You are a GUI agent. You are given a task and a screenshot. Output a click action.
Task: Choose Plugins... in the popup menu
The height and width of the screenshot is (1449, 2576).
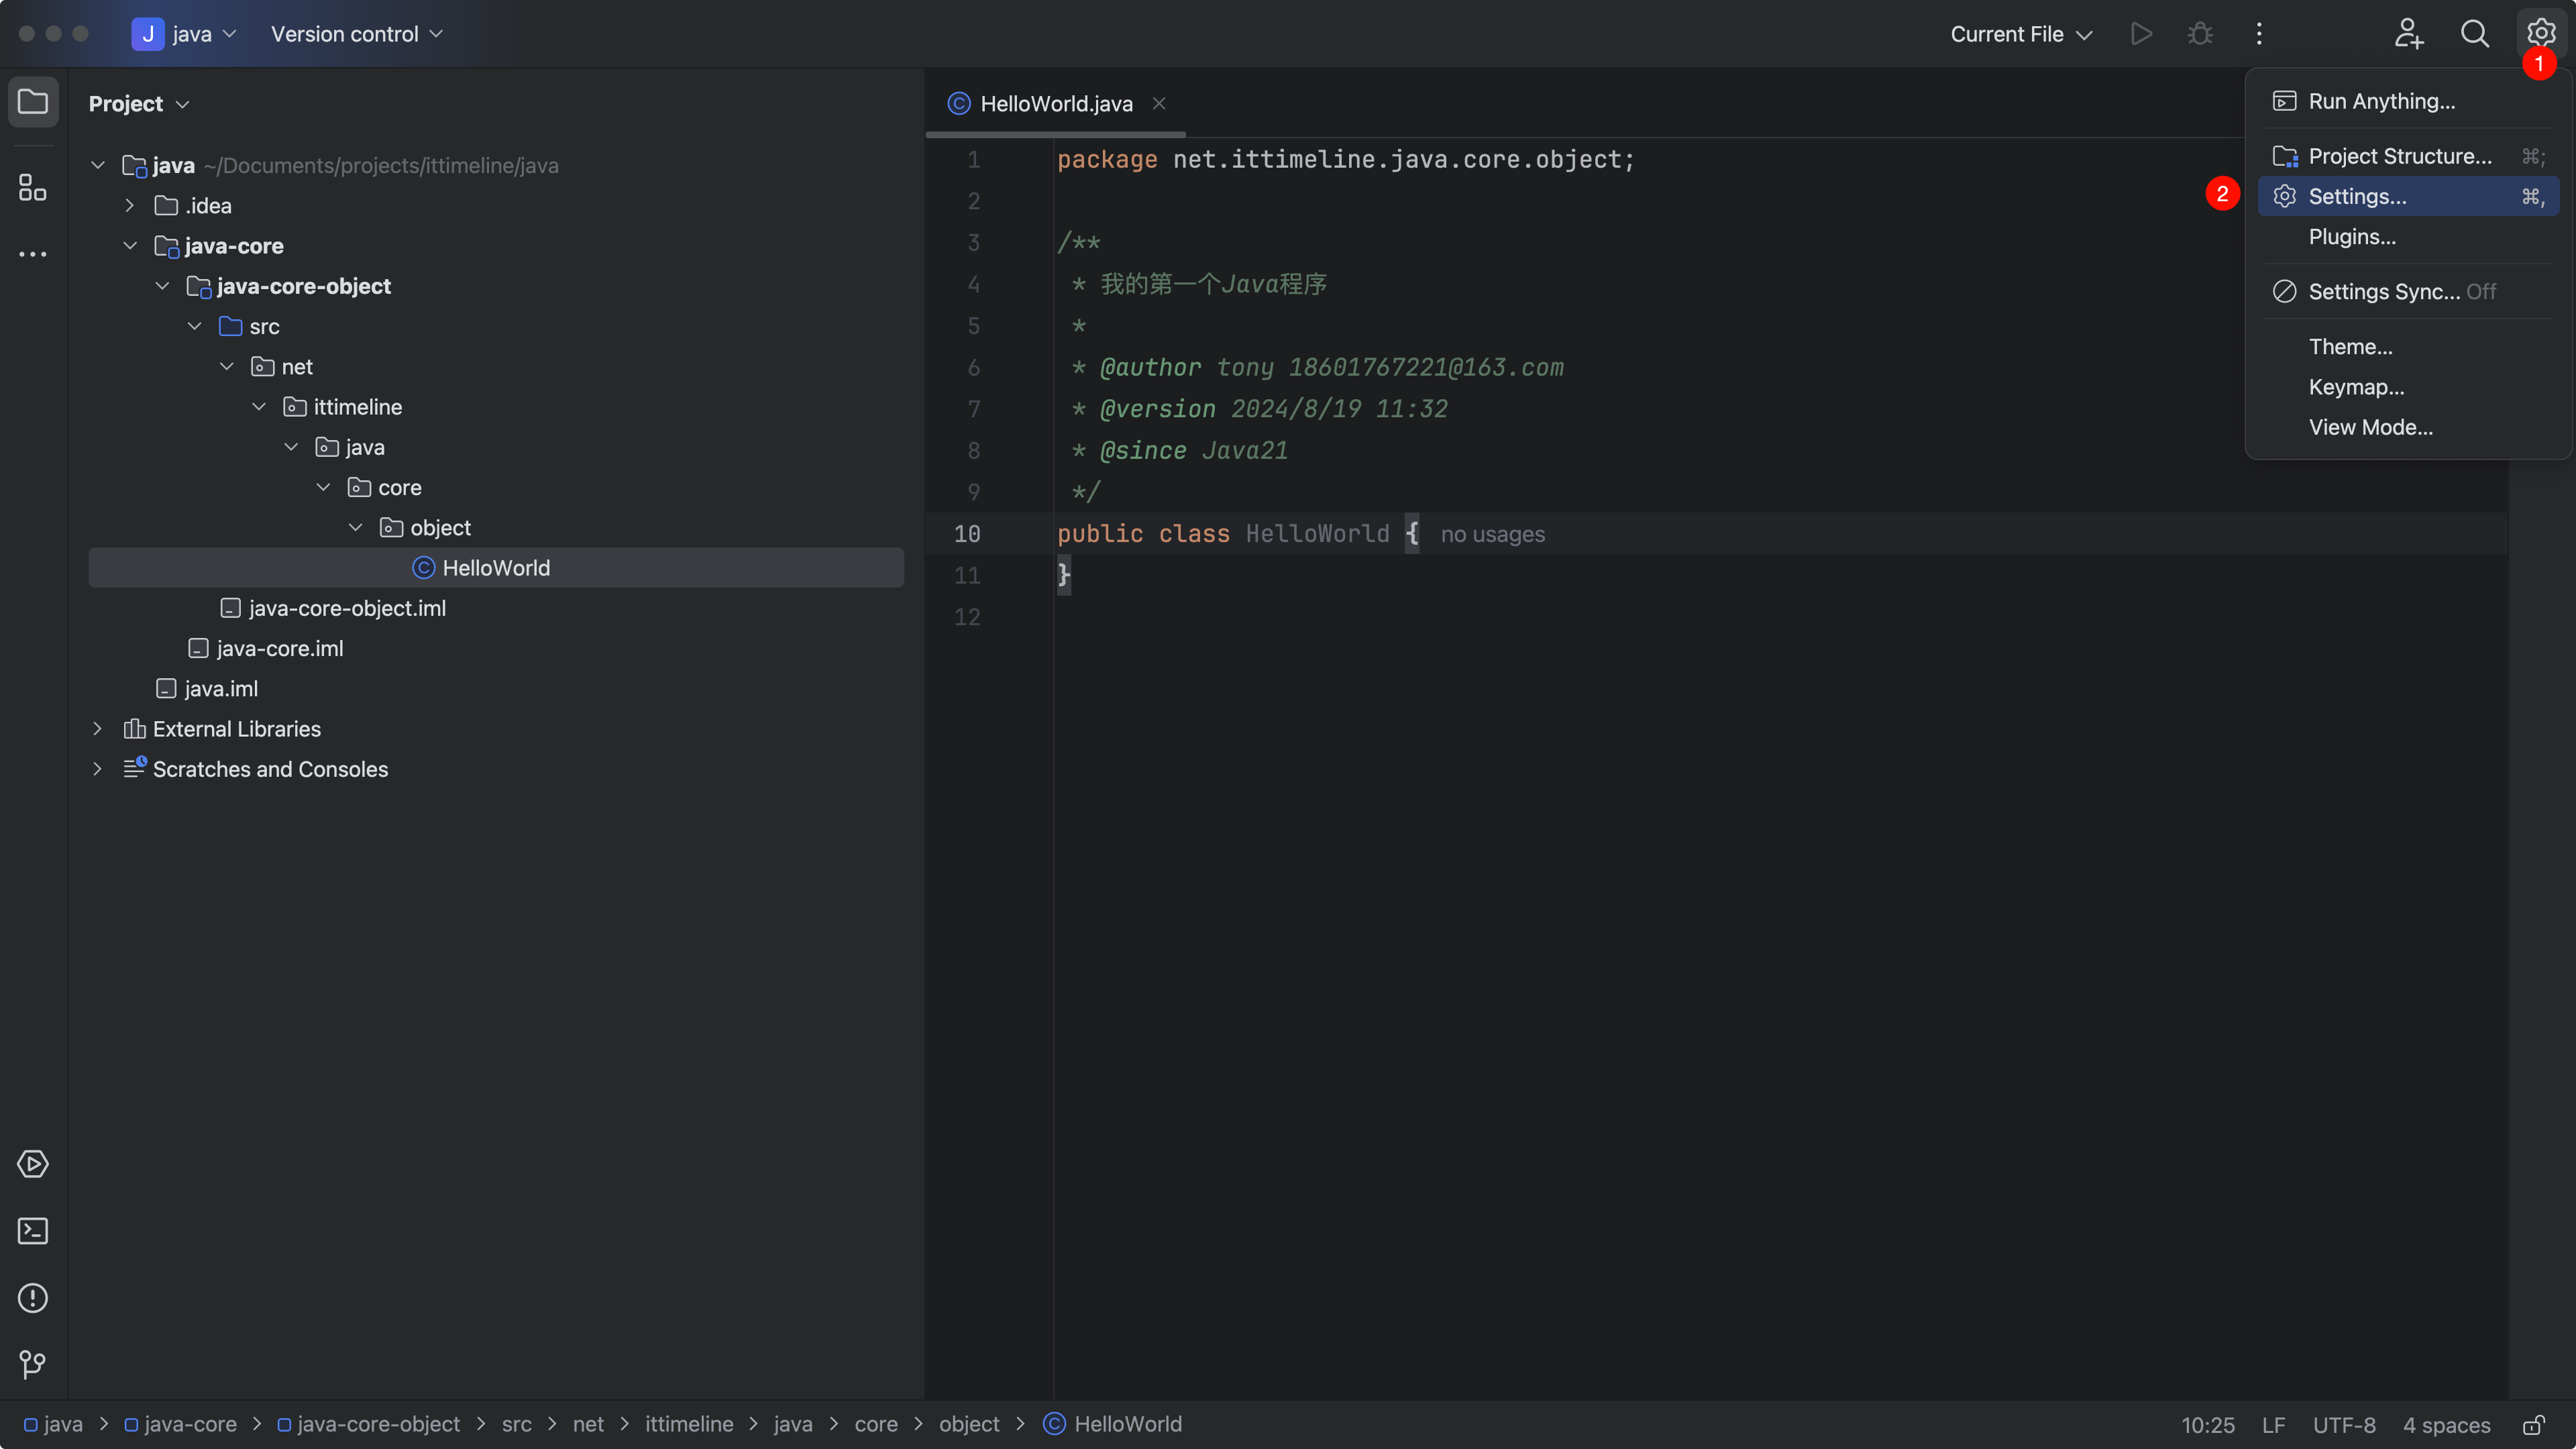pos(2351,237)
